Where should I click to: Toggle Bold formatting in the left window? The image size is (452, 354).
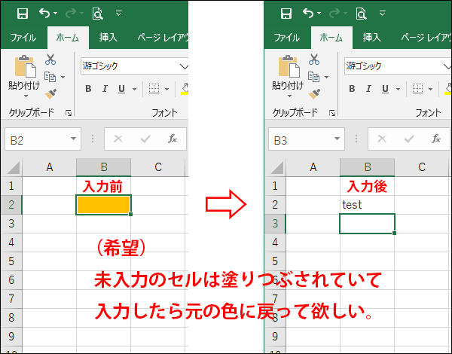87,89
